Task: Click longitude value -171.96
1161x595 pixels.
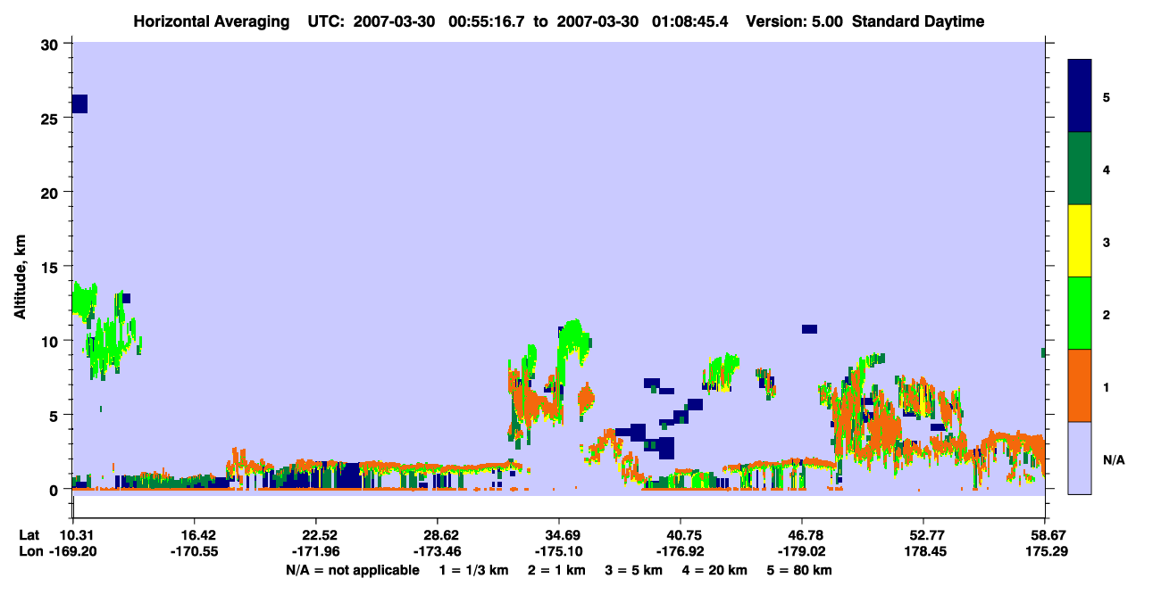Action: [x=316, y=552]
